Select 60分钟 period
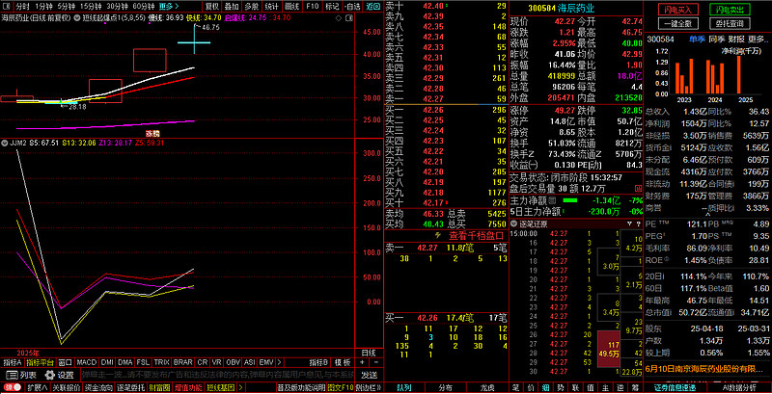772x394 pixels. (143, 7)
